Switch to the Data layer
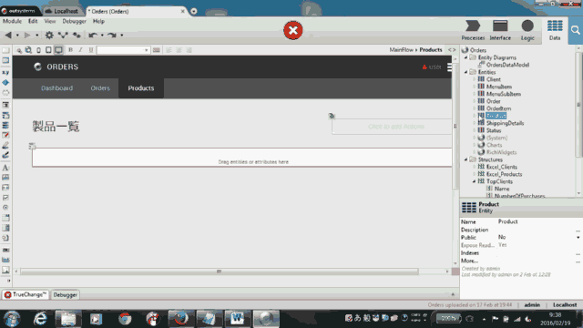The width and height of the screenshot is (583, 328). (x=555, y=30)
